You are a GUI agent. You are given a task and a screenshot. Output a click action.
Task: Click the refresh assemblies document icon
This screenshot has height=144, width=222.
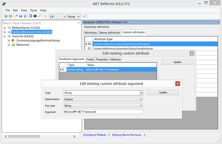click(x=25, y=16)
